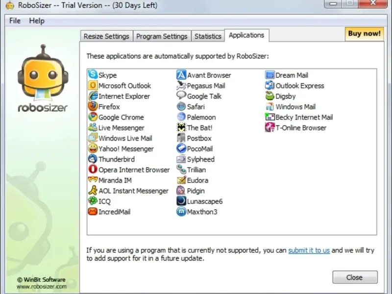This screenshot has height=294, width=392.
Task: Click the 'Maxthon3' label text
Action: [202, 212]
